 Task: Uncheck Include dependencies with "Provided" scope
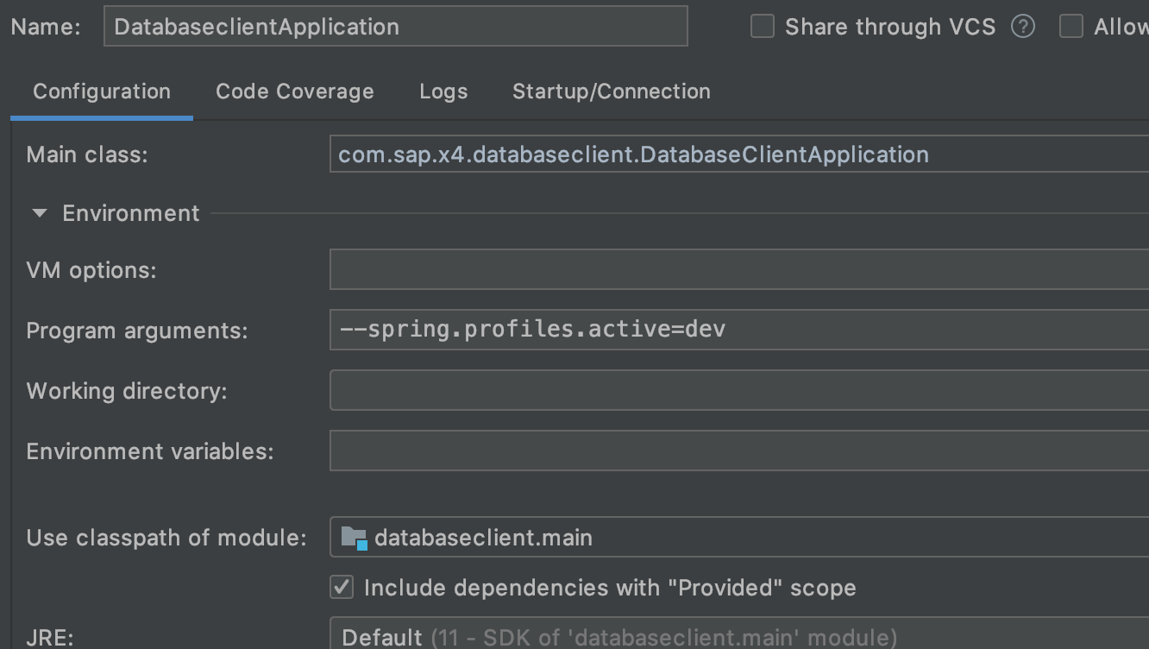tap(342, 587)
